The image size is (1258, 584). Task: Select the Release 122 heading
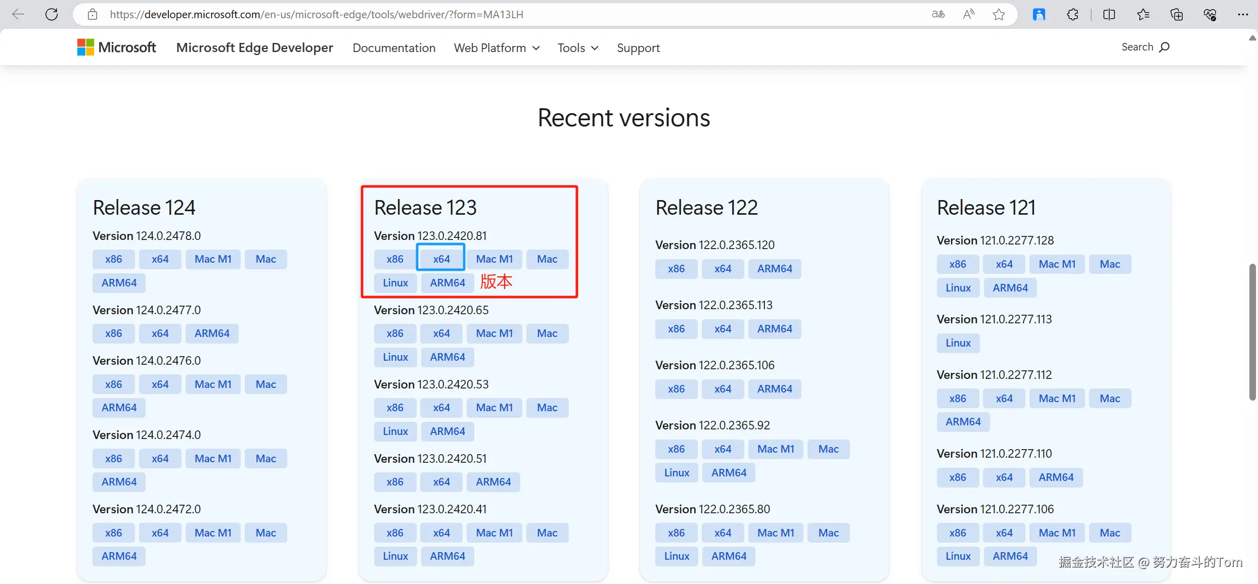tap(706, 208)
